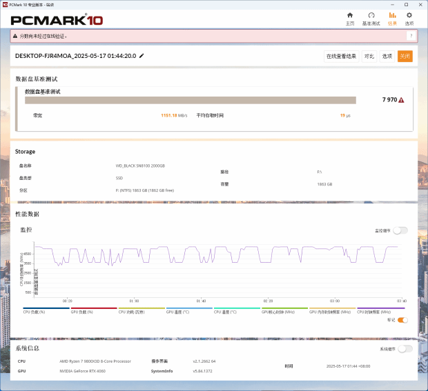The width and height of the screenshot is (428, 391).
Task: Click the drive name WD_BLACK SN8100 2000GB
Action: pyautogui.click(x=140, y=166)
